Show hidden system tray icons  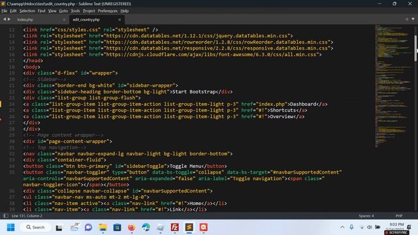pos(342,227)
